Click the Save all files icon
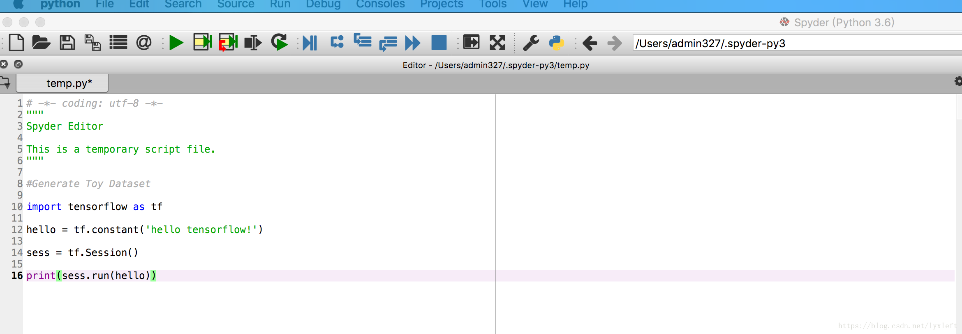Viewport: 962px width, 334px height. (93, 43)
